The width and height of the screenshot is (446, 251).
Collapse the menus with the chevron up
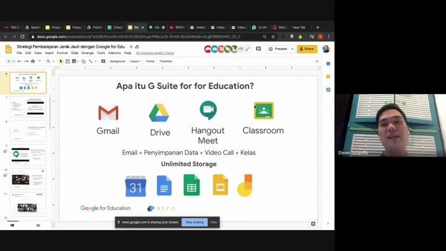[317, 61]
